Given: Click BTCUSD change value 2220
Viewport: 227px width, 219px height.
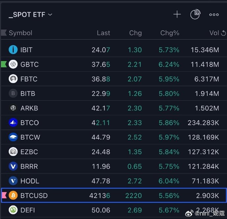Looking at the screenshot, I should [134, 196].
